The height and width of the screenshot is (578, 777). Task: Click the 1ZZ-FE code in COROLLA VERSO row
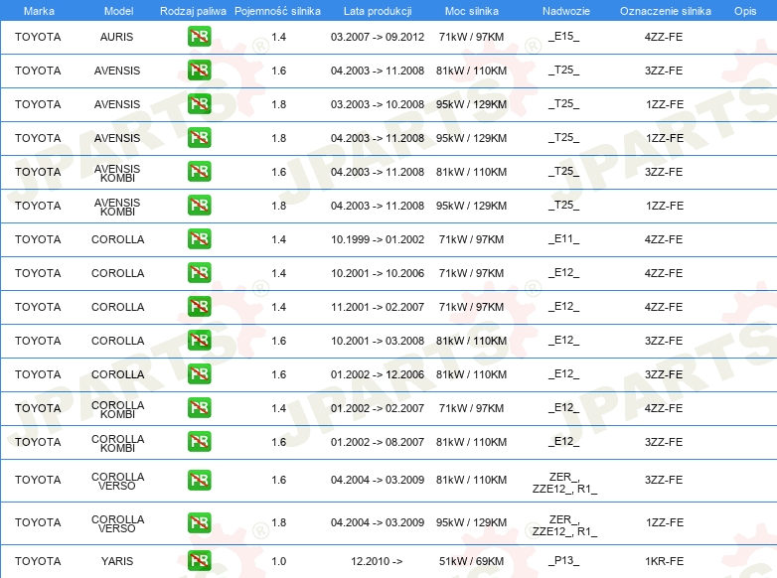tap(665, 522)
